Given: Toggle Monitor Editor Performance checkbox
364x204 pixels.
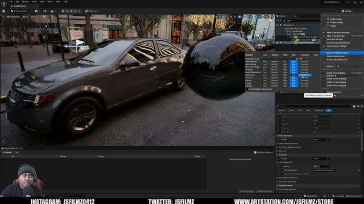Looking at the screenshot, I should (247, 89).
